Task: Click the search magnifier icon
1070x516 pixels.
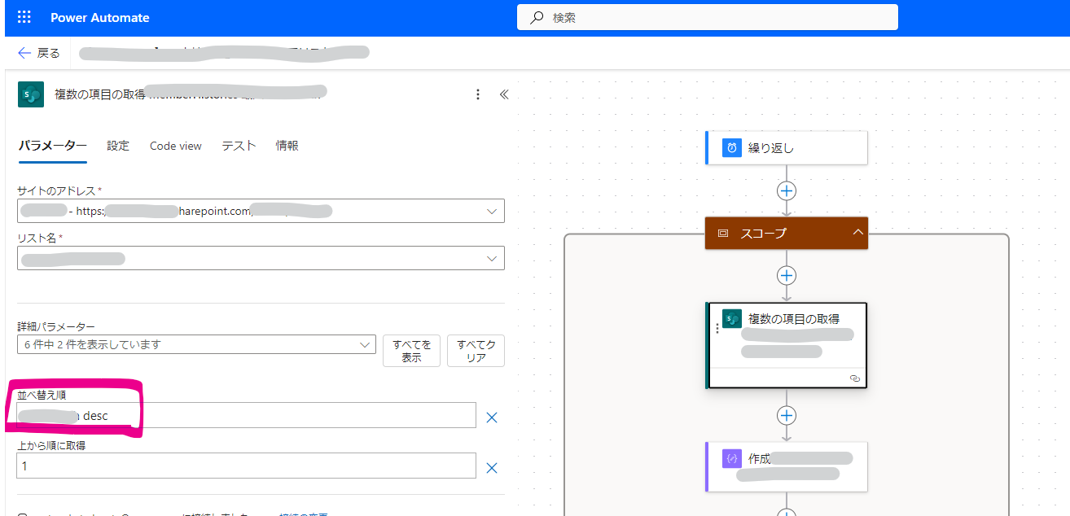Action: (x=537, y=17)
